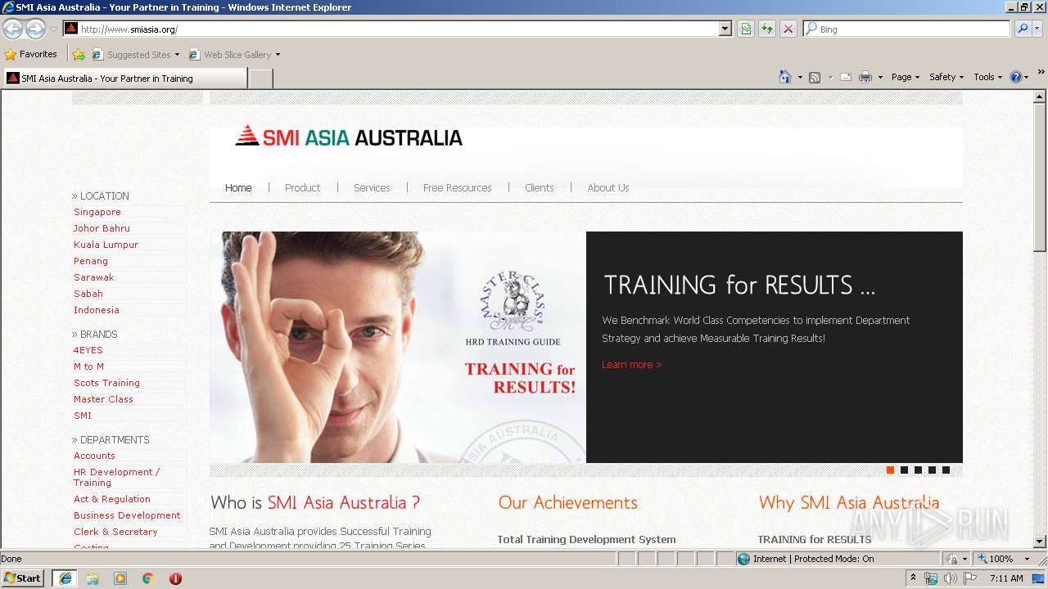This screenshot has width=1048, height=589.
Task: Click the Stop loading icon
Action: click(x=788, y=29)
